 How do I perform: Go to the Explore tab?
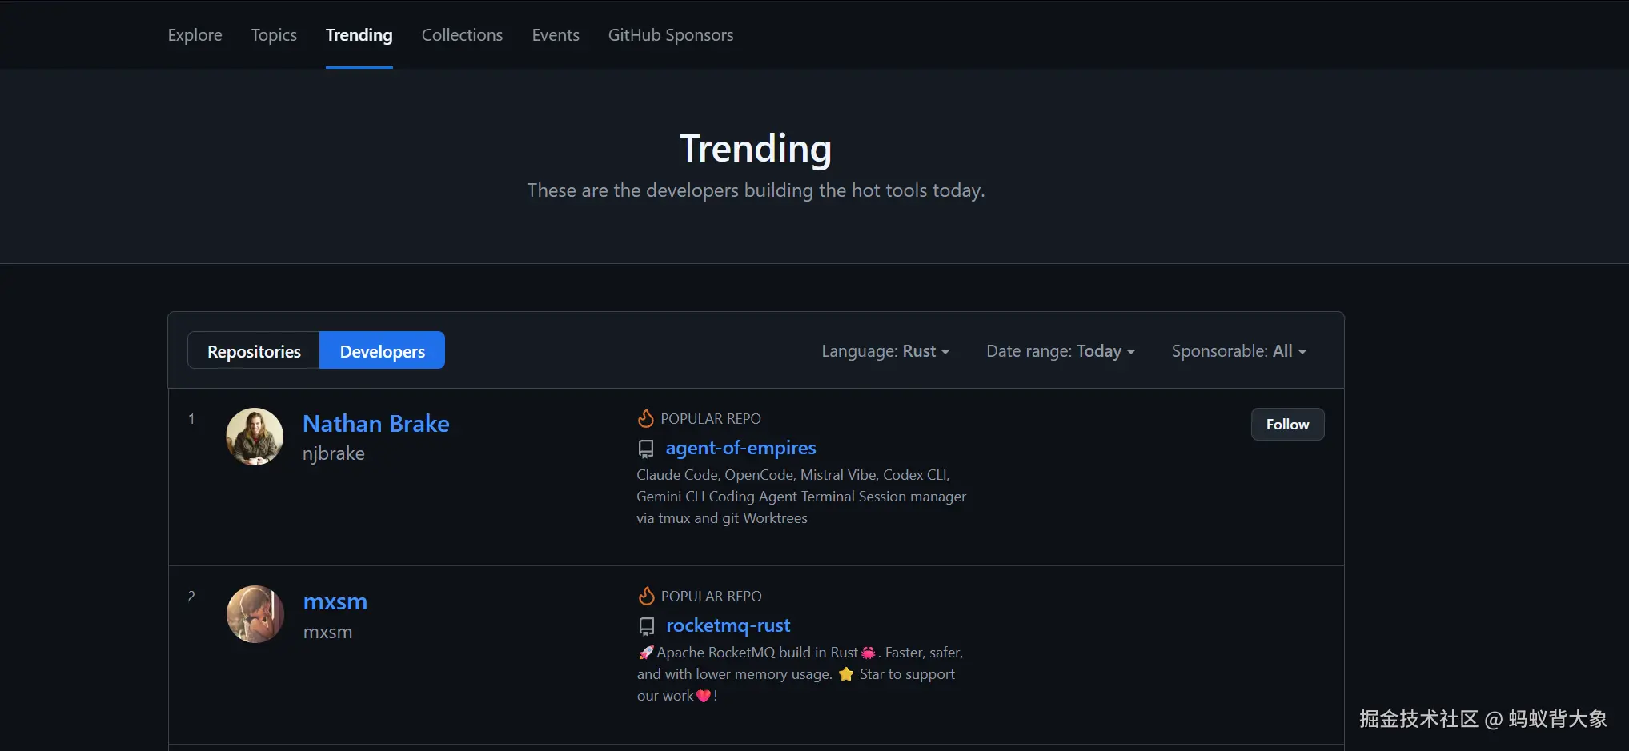click(x=195, y=35)
